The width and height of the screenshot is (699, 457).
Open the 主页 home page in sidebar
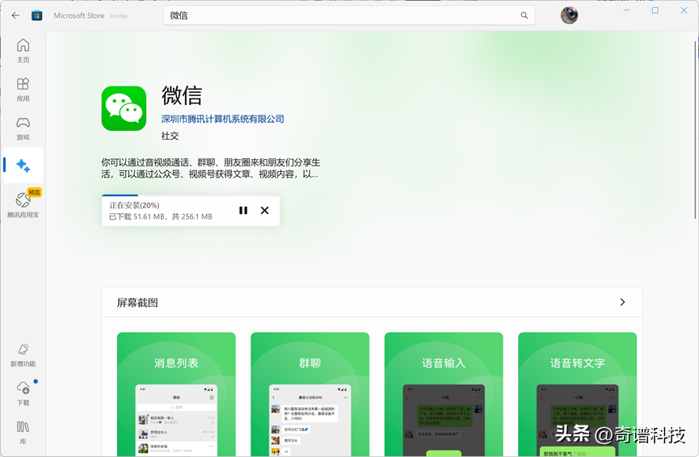pyautogui.click(x=23, y=50)
